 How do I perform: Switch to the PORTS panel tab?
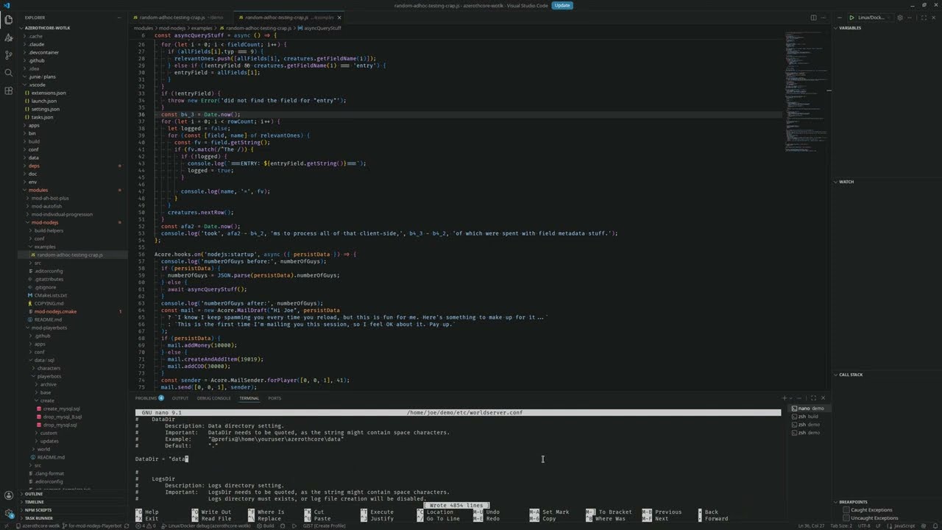[x=275, y=398]
